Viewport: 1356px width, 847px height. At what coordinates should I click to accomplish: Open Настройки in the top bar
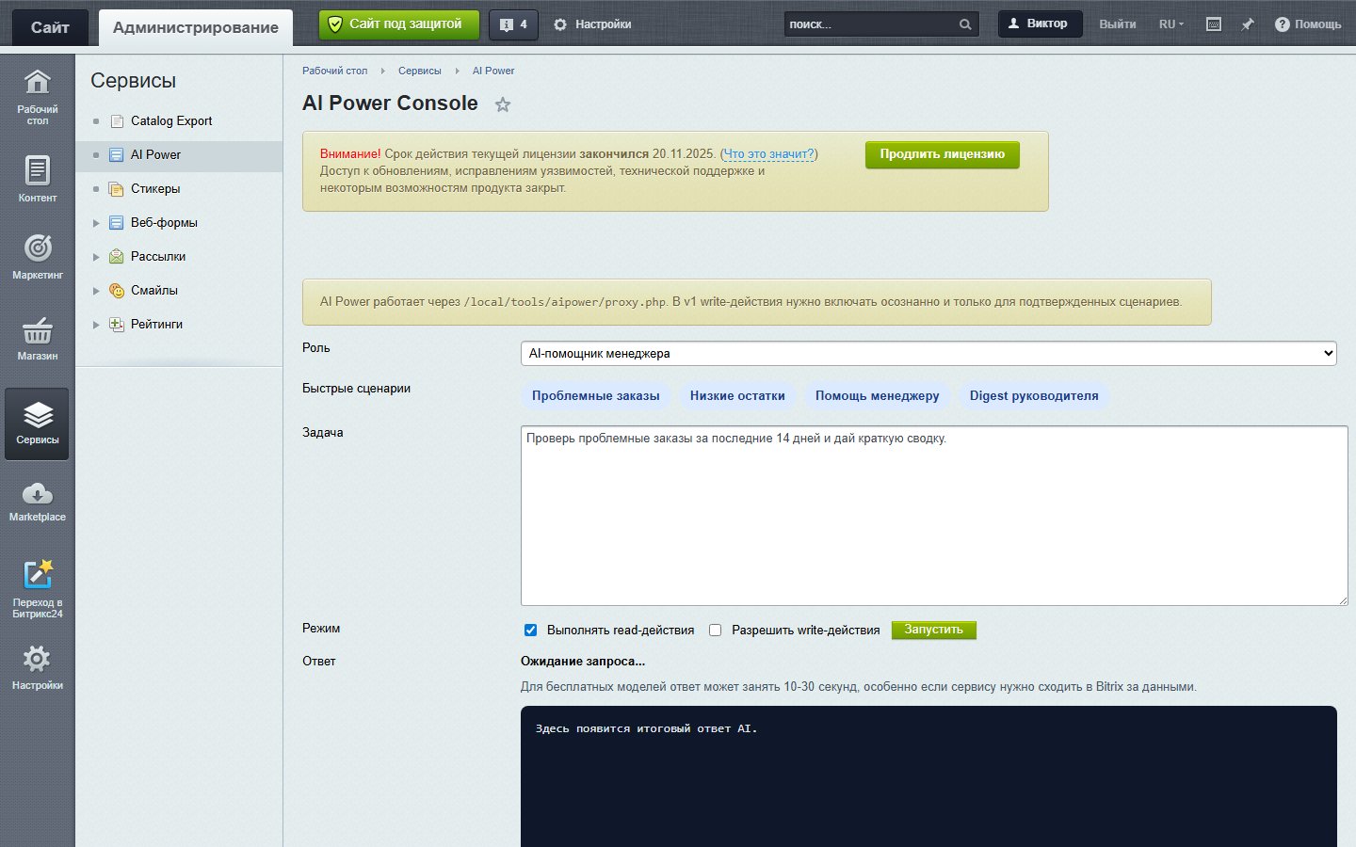click(x=592, y=24)
